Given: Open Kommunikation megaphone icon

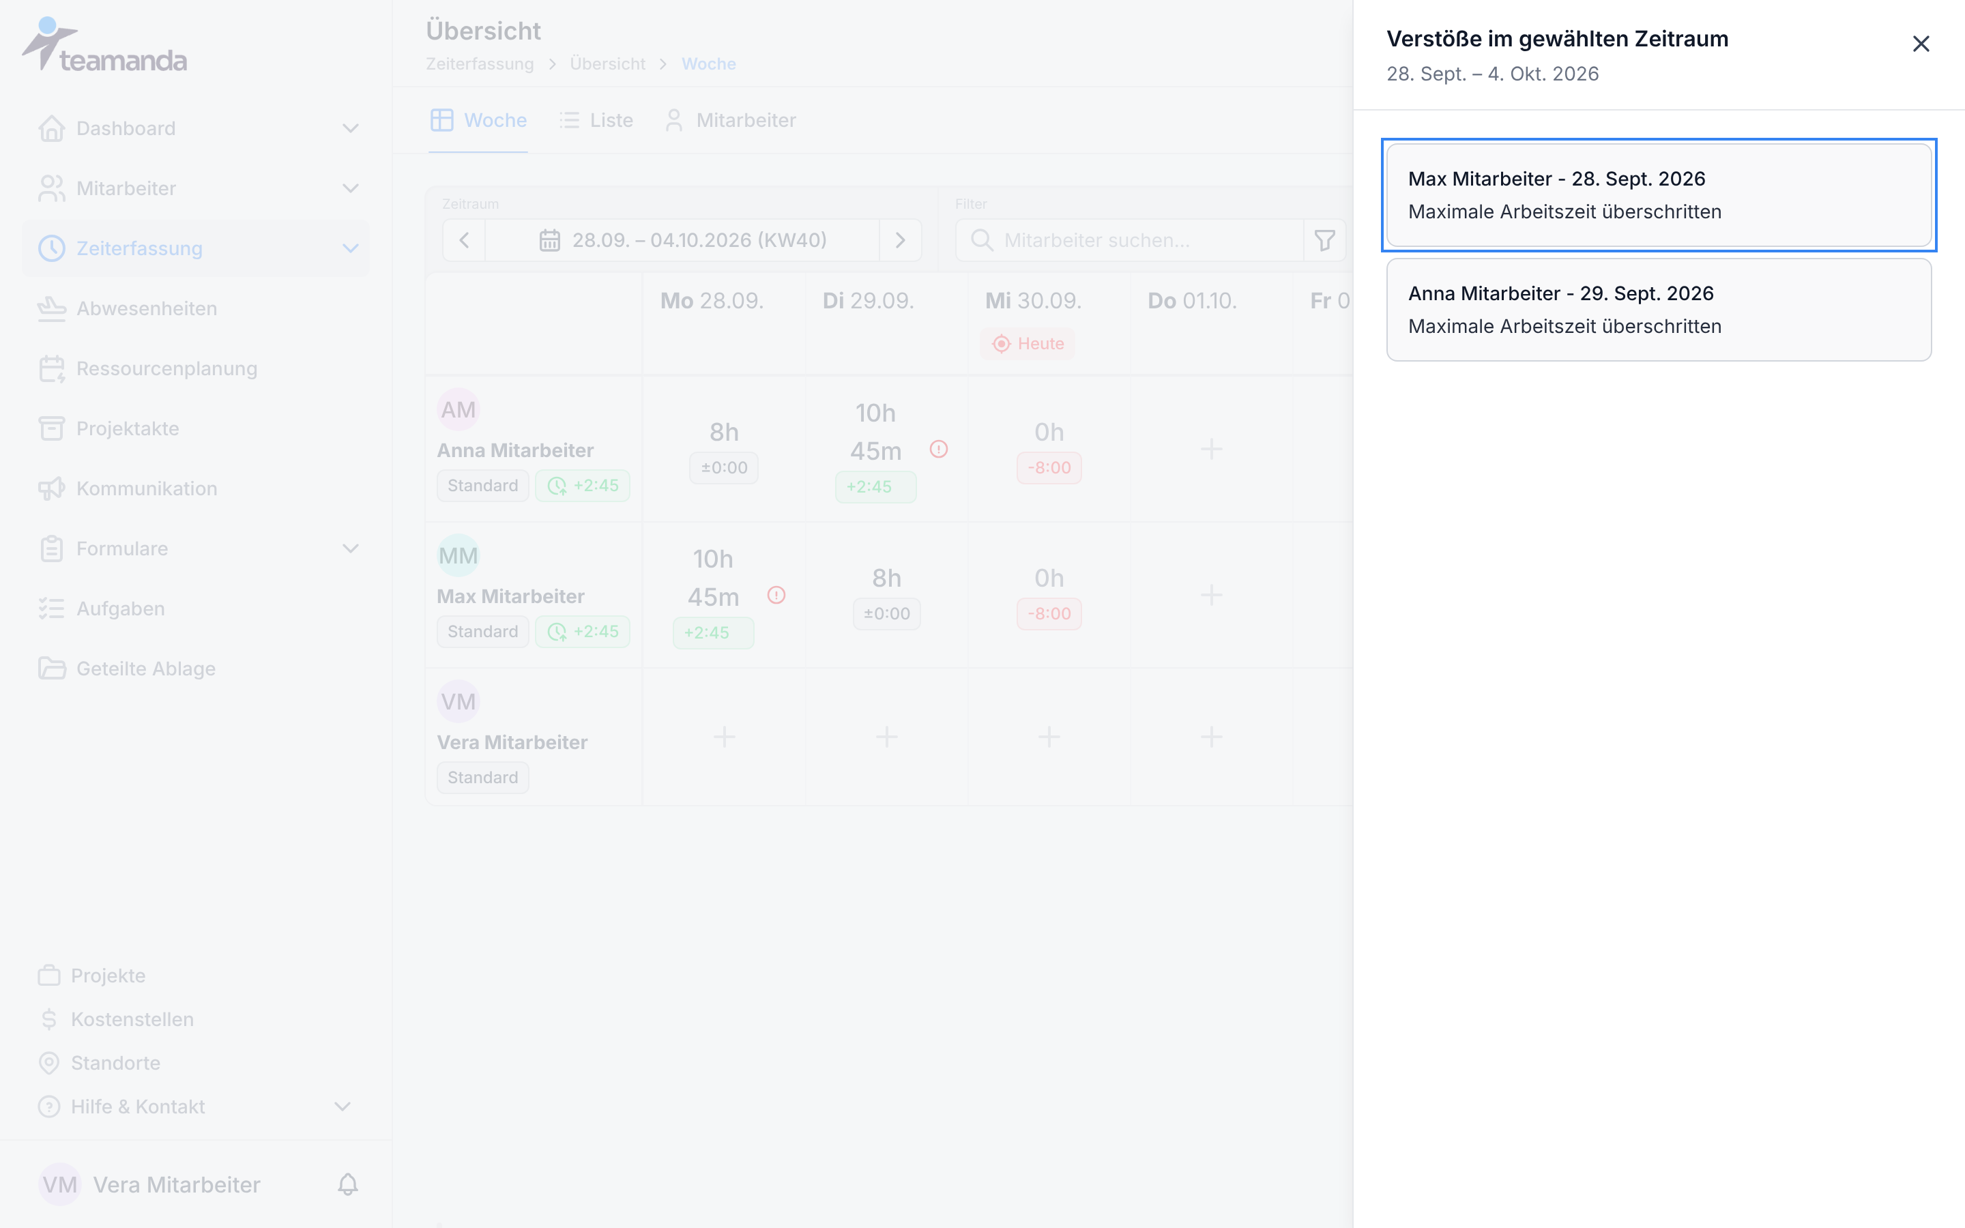Looking at the screenshot, I should [x=51, y=489].
